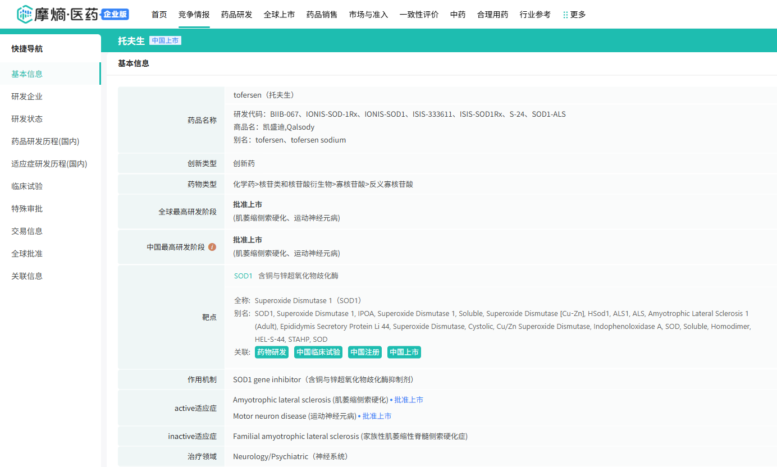Viewport: 777px width, 467px height.
Task: Click the SOD1 target link
Action: [243, 276]
